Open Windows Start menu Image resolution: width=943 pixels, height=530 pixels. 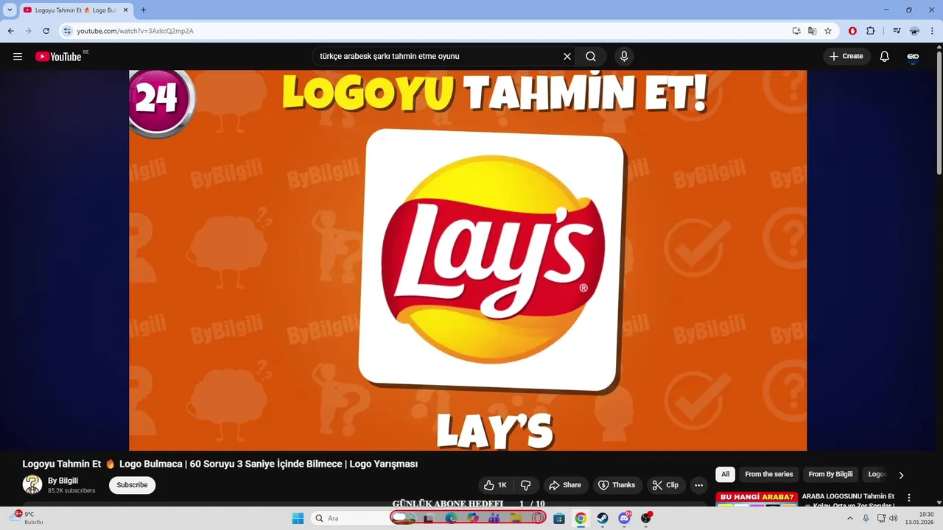[x=298, y=518]
